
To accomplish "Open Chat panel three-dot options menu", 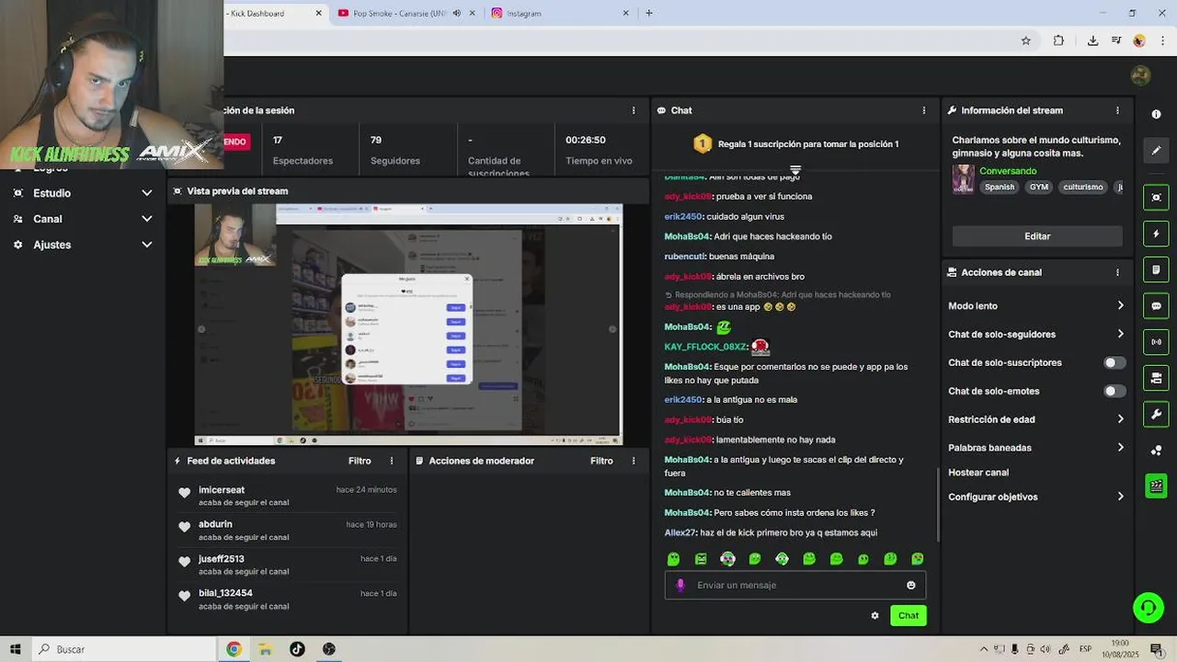I will 924,110.
